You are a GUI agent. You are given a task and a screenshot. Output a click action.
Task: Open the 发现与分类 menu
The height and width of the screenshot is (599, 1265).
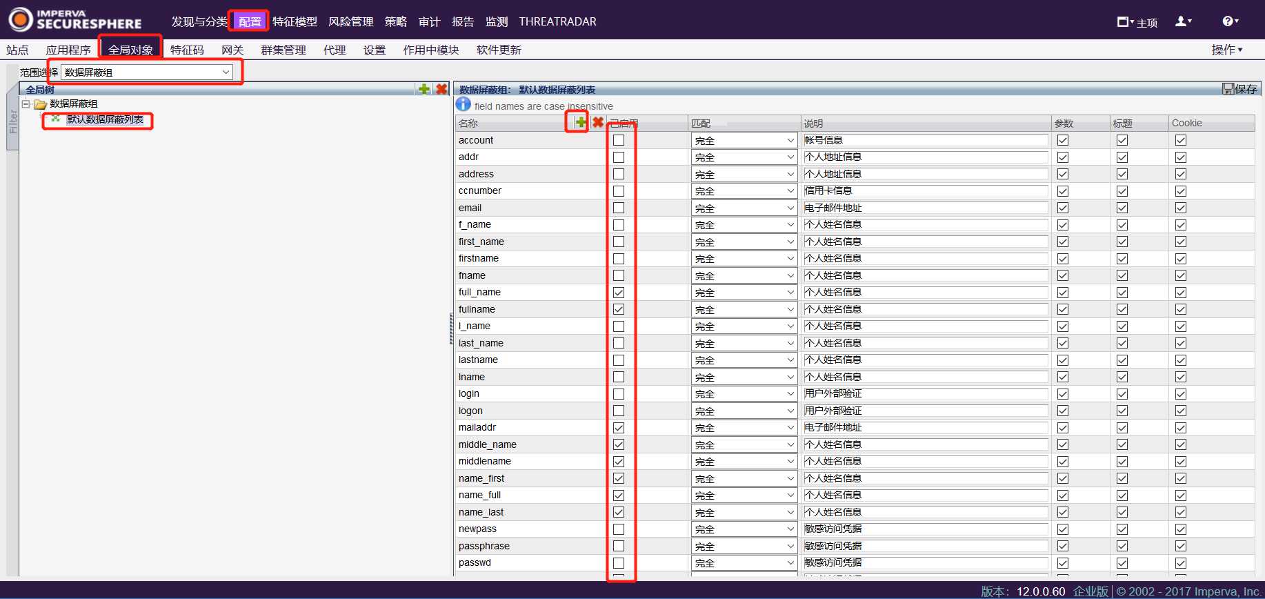(199, 21)
